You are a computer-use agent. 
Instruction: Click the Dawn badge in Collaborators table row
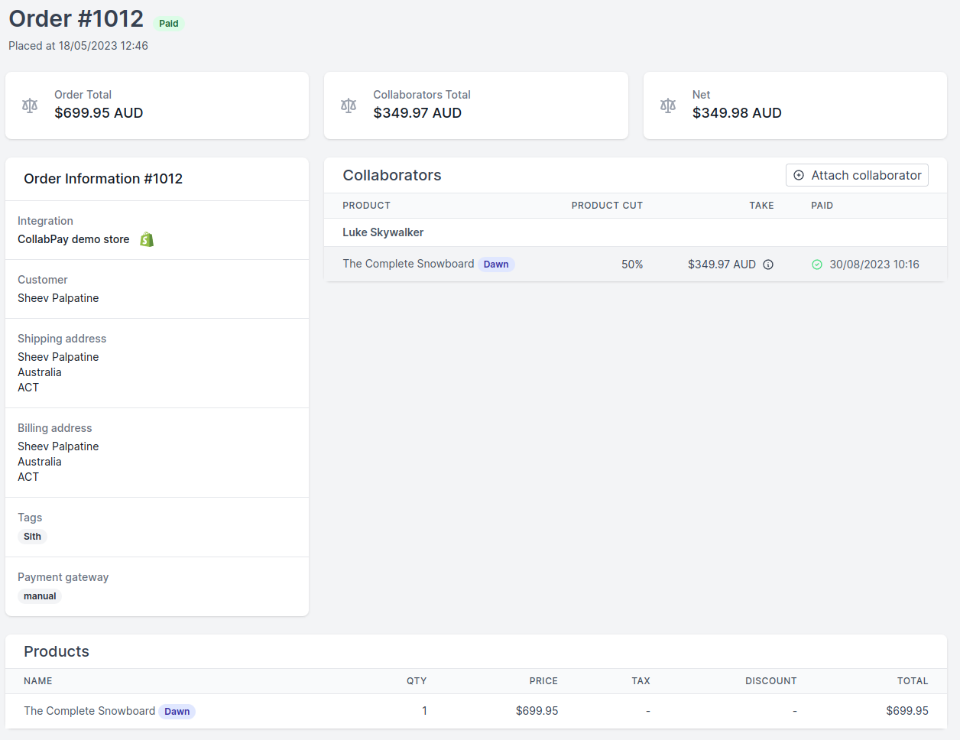pos(496,265)
